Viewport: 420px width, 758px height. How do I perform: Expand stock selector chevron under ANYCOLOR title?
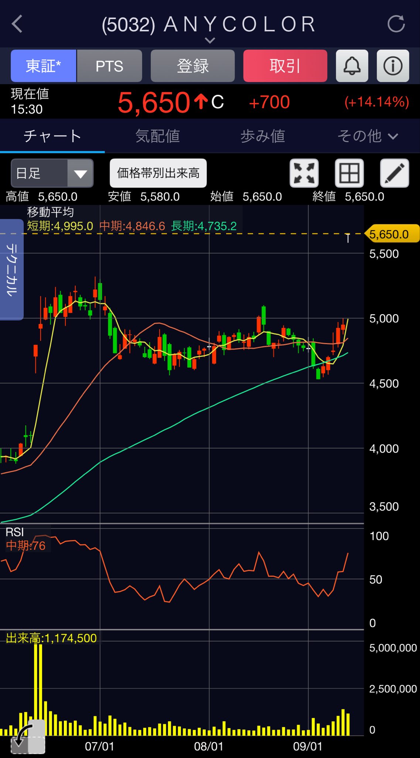[210, 40]
